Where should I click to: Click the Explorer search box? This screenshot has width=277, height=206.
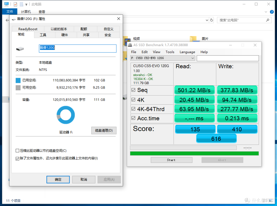(x=244, y=20)
